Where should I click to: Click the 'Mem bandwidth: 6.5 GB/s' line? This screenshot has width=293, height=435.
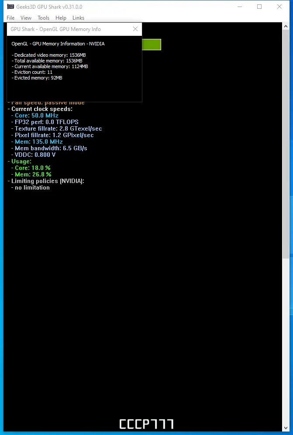(49, 148)
